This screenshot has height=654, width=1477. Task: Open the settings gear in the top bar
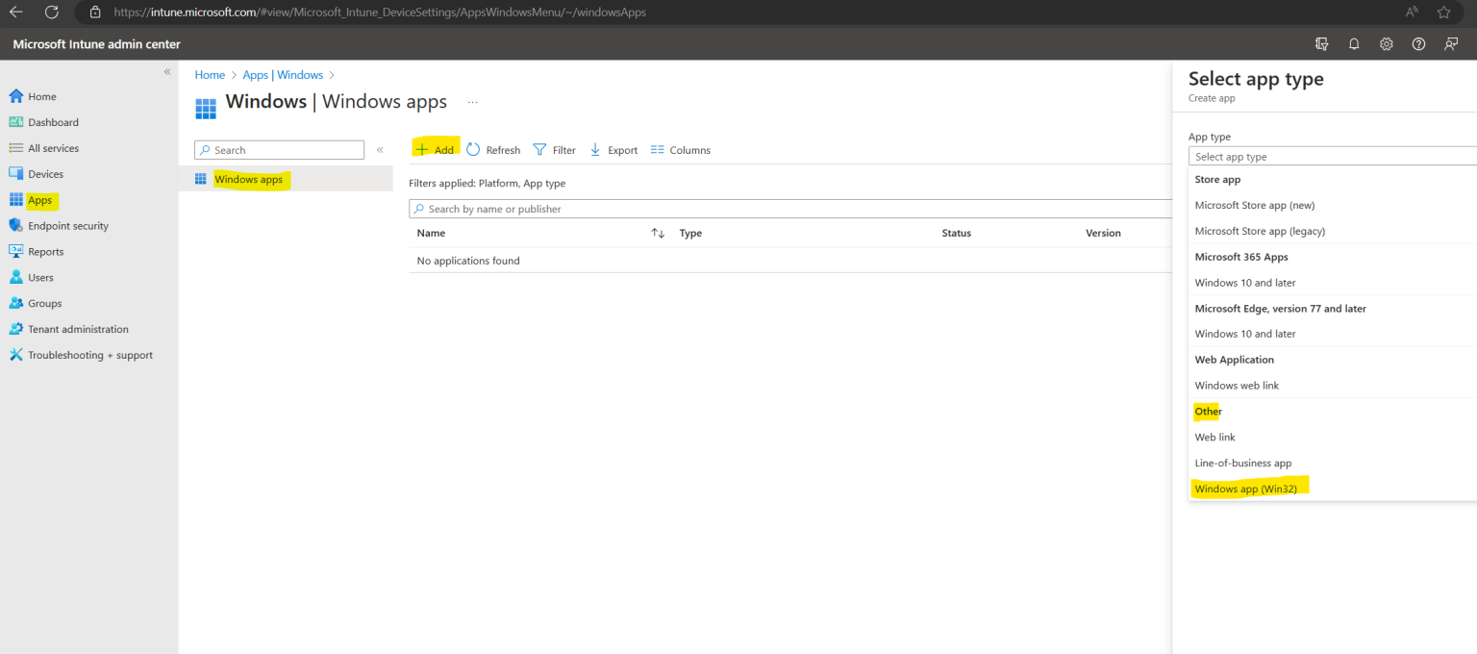(x=1386, y=44)
